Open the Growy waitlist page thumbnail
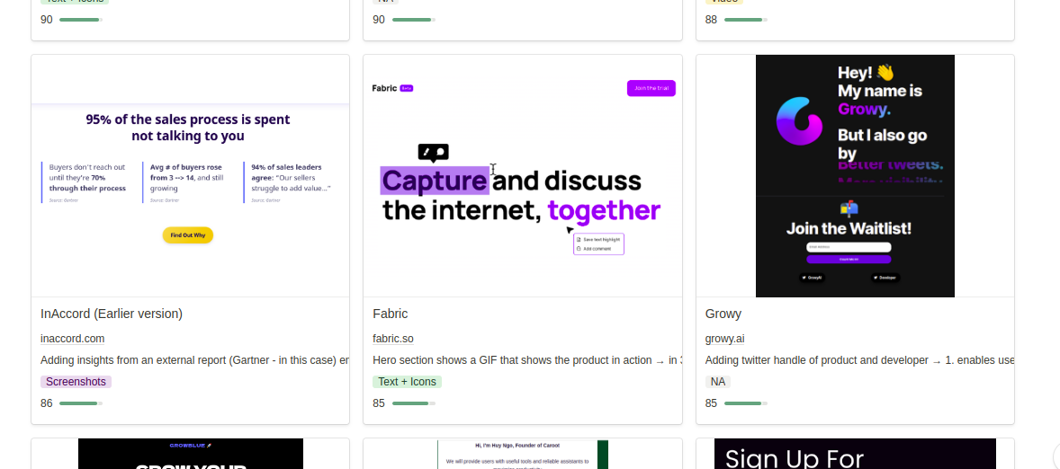Screen dimensions: 1060x469 855,175
